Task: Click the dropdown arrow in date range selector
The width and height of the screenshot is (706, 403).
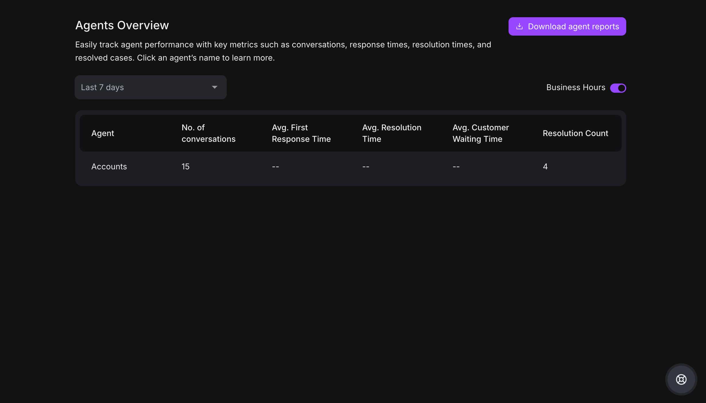Action: (214, 87)
